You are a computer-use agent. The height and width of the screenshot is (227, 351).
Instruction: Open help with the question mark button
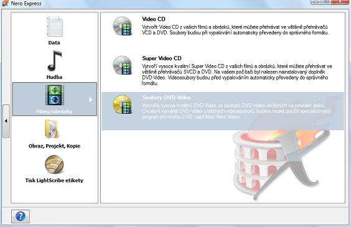point(21,216)
